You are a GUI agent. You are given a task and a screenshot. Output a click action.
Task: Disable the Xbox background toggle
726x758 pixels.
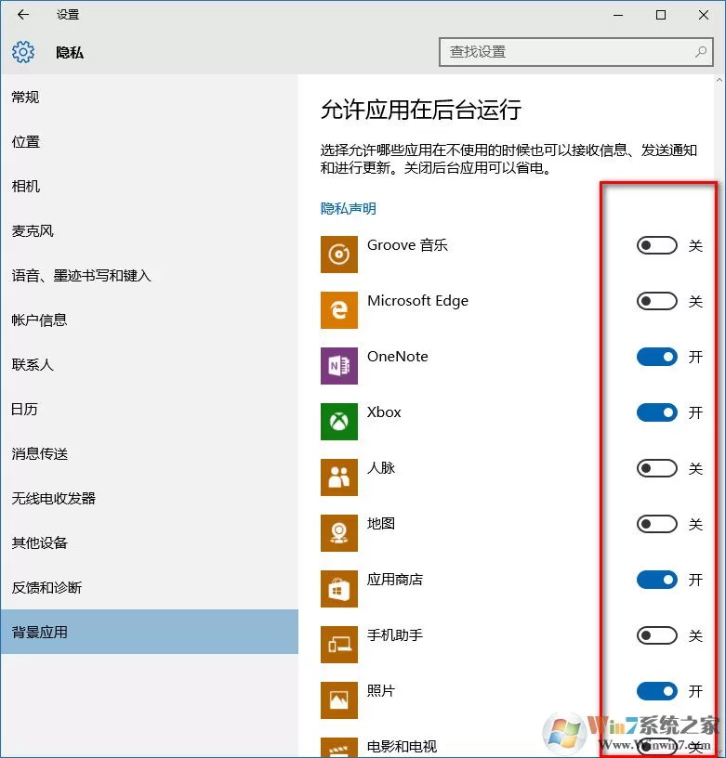[657, 412]
